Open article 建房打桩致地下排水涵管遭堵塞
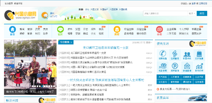 tap(100, 100)
